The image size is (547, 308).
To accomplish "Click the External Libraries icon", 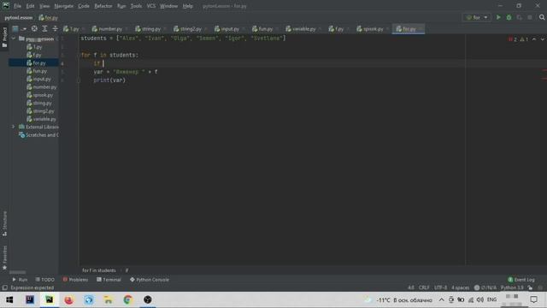I will (x=21, y=127).
